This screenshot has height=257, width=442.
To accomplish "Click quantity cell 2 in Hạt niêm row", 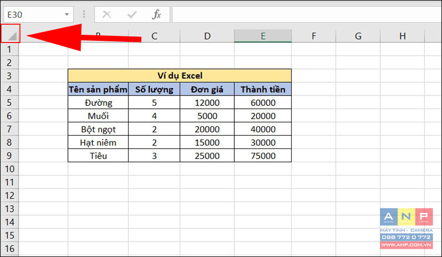I will [154, 142].
